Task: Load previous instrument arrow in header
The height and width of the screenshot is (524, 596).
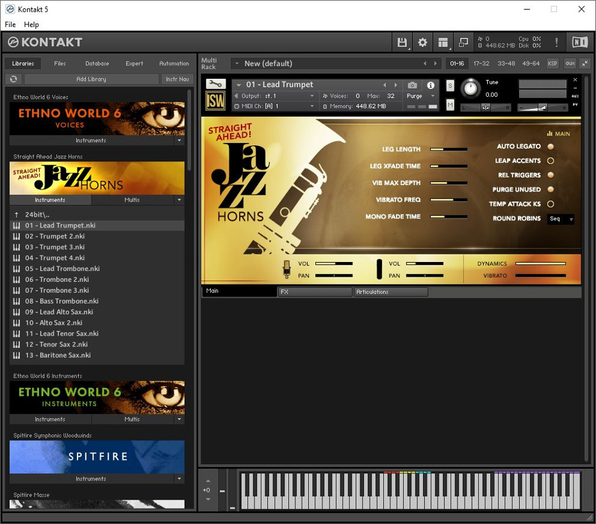Action: tap(385, 85)
